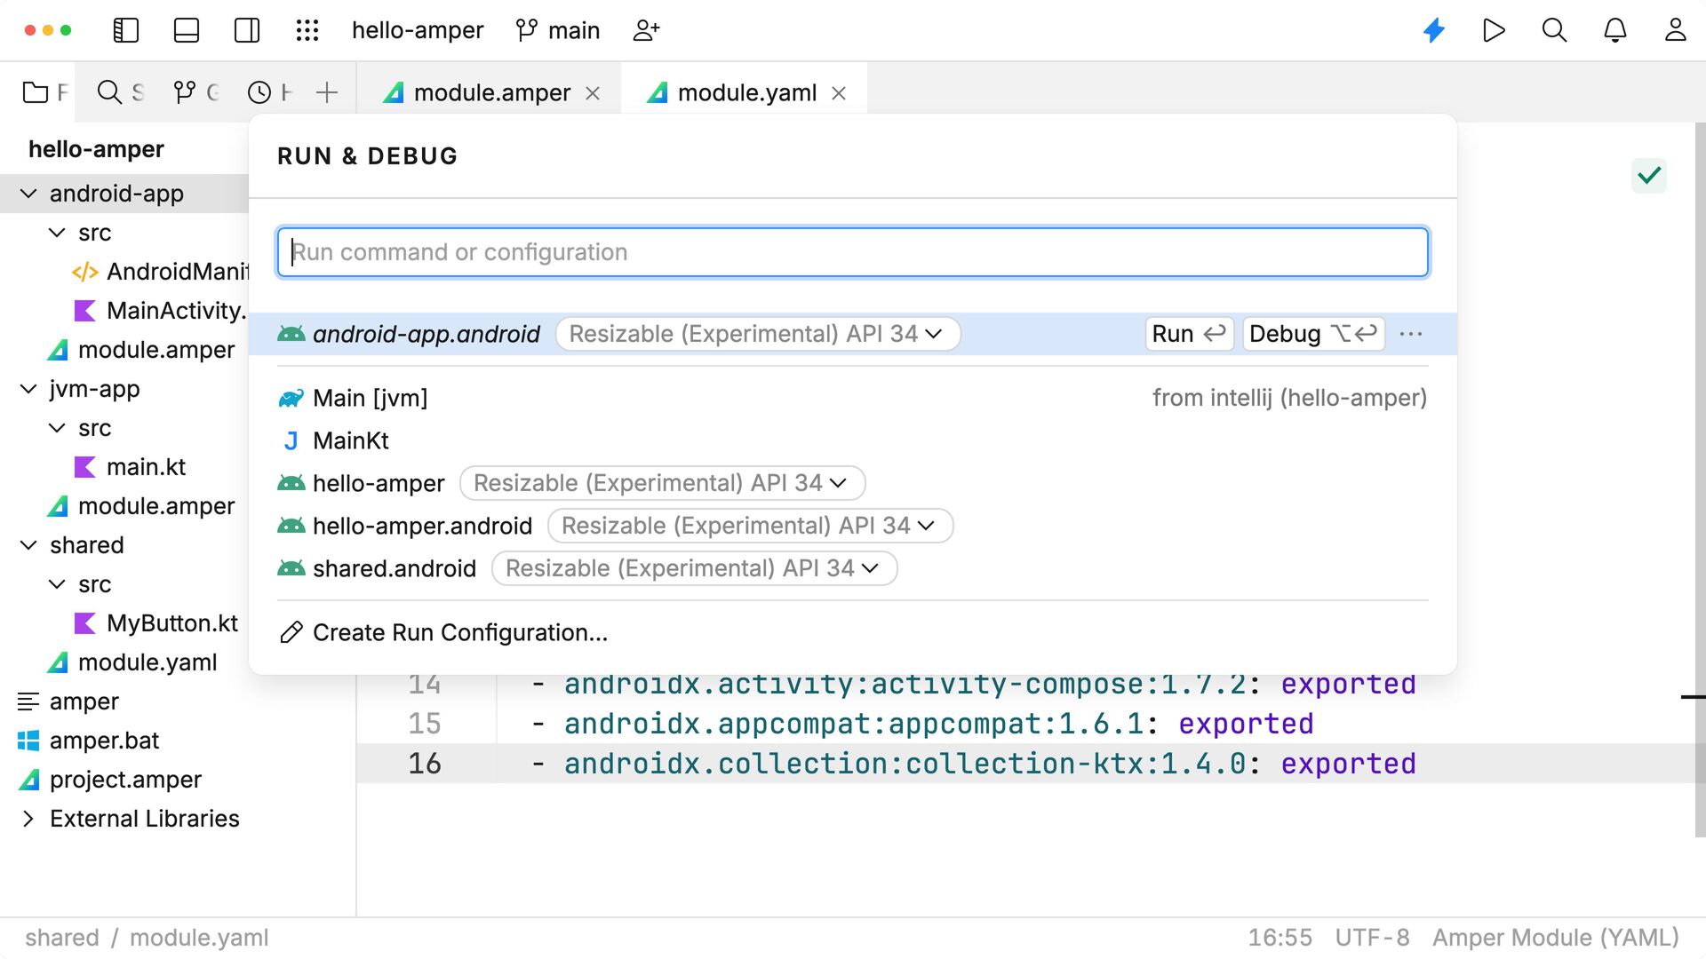Open amper.bat file
Image resolution: width=1706 pixels, height=959 pixels.
click(x=88, y=741)
